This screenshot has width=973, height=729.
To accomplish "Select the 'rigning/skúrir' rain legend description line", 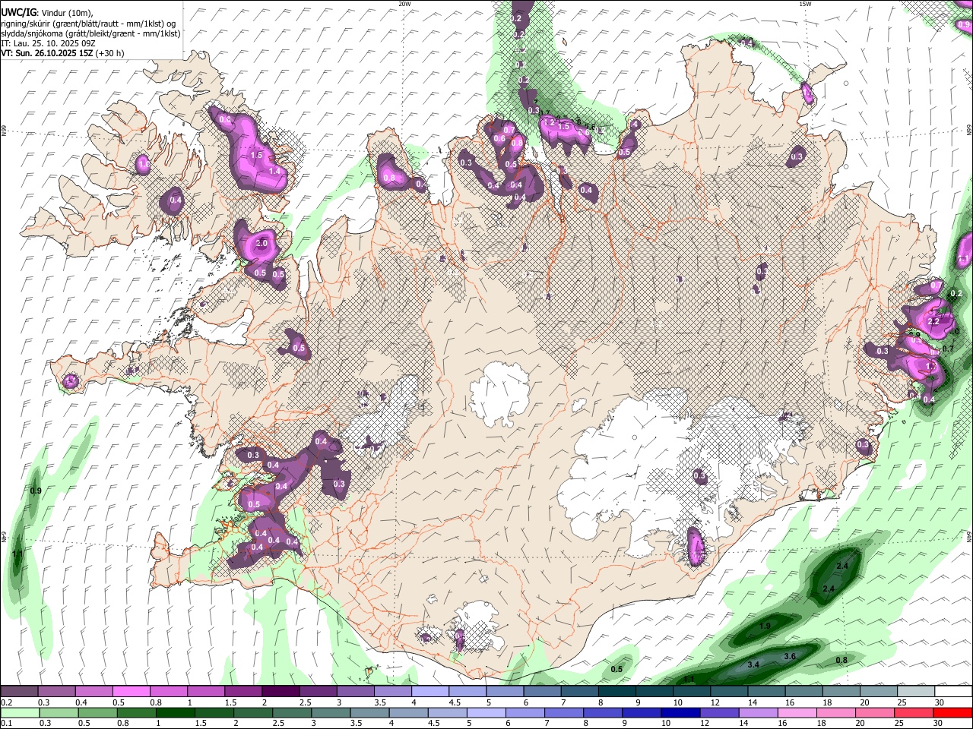I will [88, 24].
